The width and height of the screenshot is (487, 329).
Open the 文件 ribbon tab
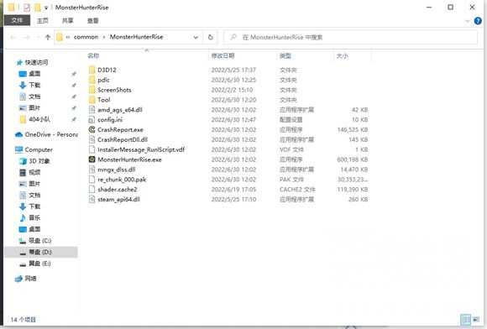[x=17, y=20]
